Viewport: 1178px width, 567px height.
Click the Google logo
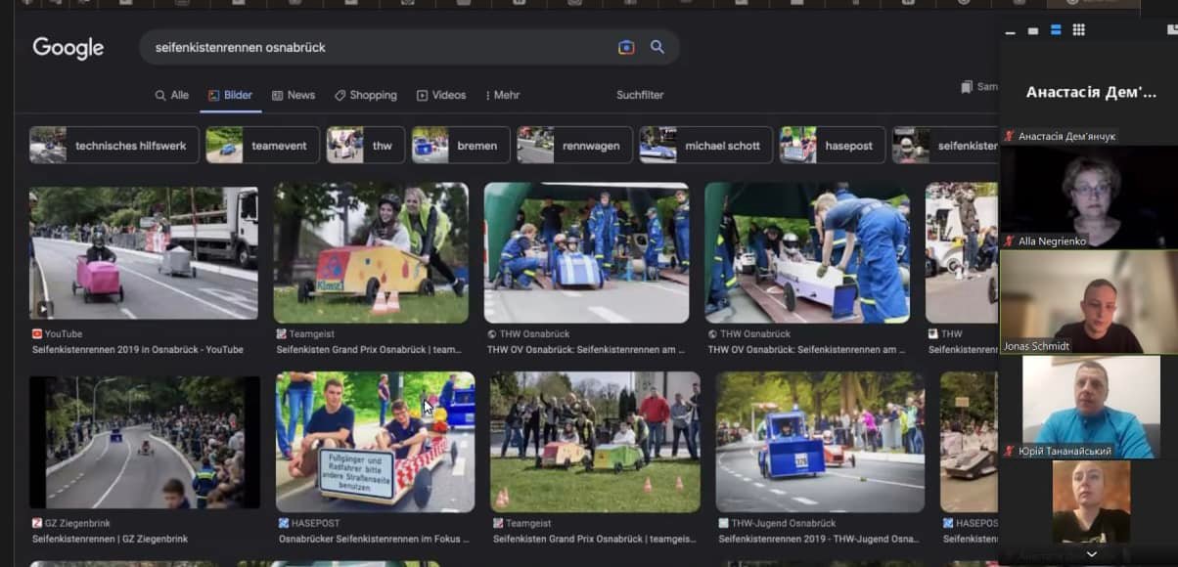tap(68, 48)
